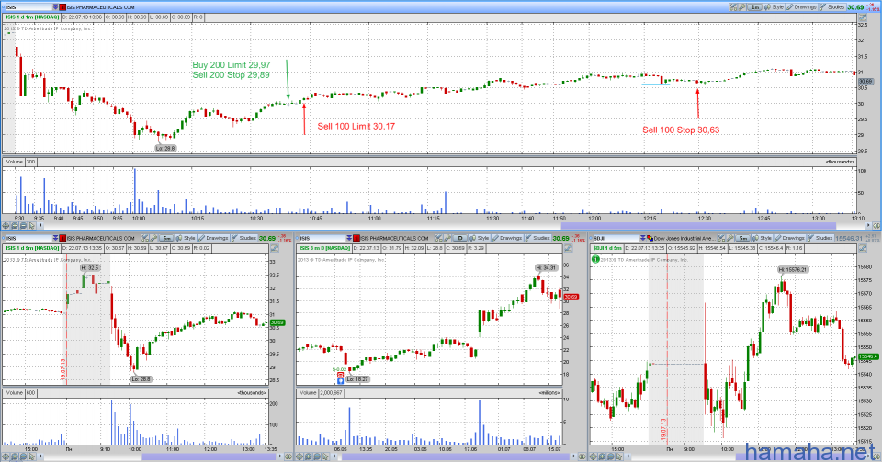
Task: Click the share icon in the ISIS 5m chart toolbar
Action: (144, 238)
